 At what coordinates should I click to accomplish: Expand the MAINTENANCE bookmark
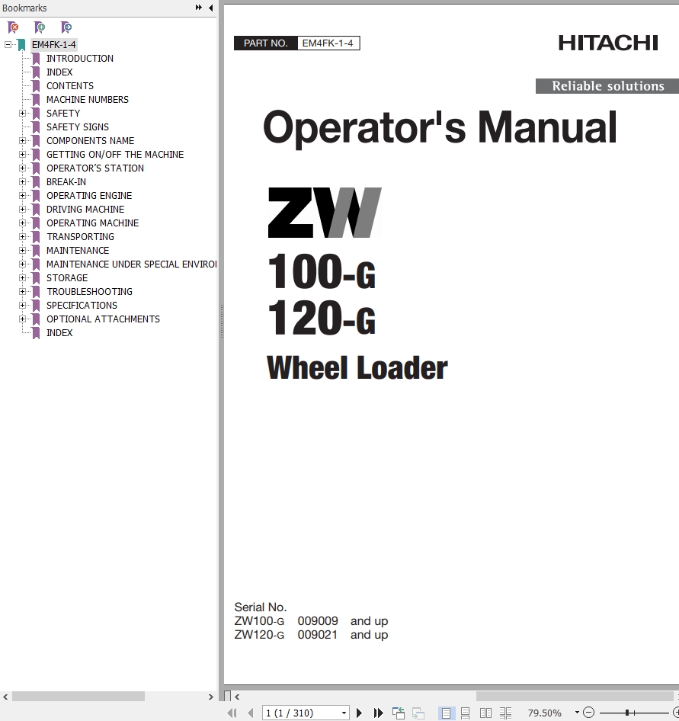click(x=22, y=251)
